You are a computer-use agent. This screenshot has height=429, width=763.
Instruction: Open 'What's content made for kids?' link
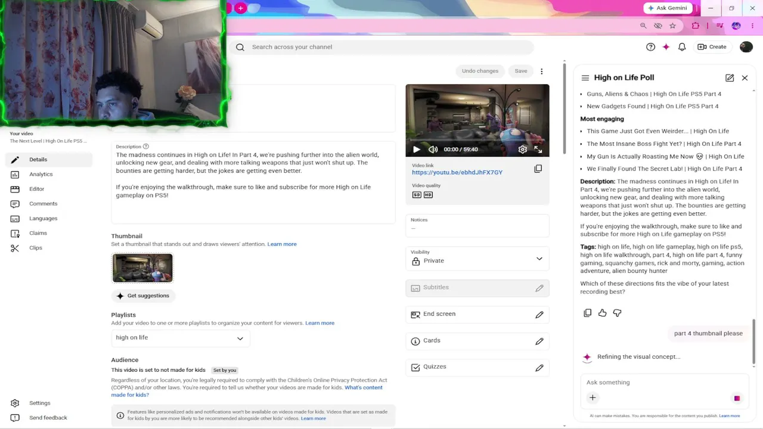click(247, 391)
